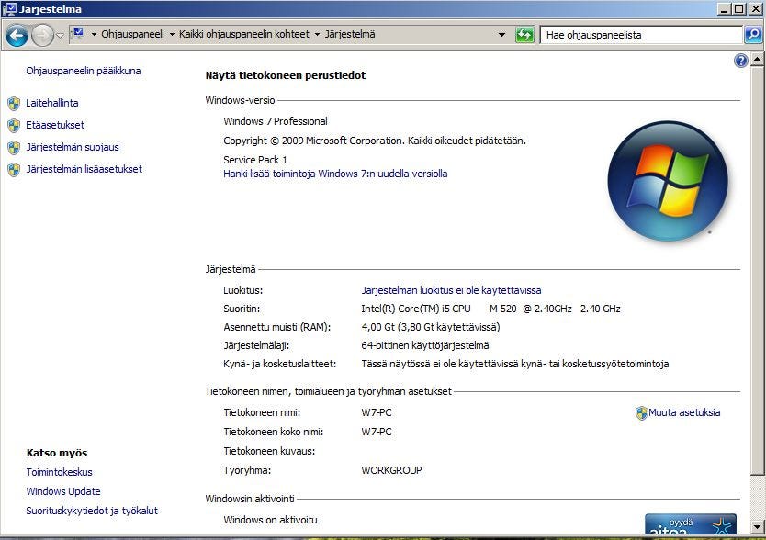Click in the Hae ohjauspaneelista search field
Image resolution: width=766 pixels, height=540 pixels.
pos(640,35)
